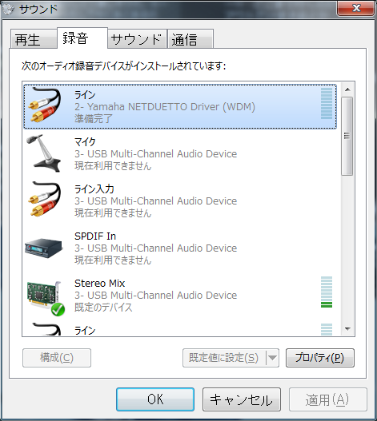
Task: Click the USB Multi-Channel Audio Device text under Stereo Mix
Action: click(156, 296)
